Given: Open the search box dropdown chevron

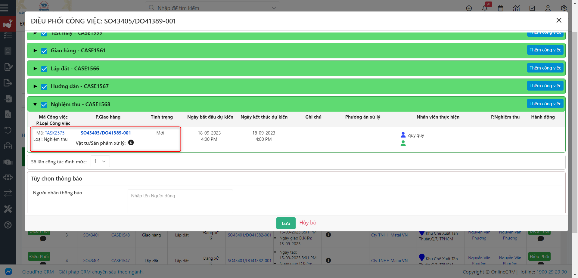Looking at the screenshot, I should pyautogui.click(x=274, y=8).
